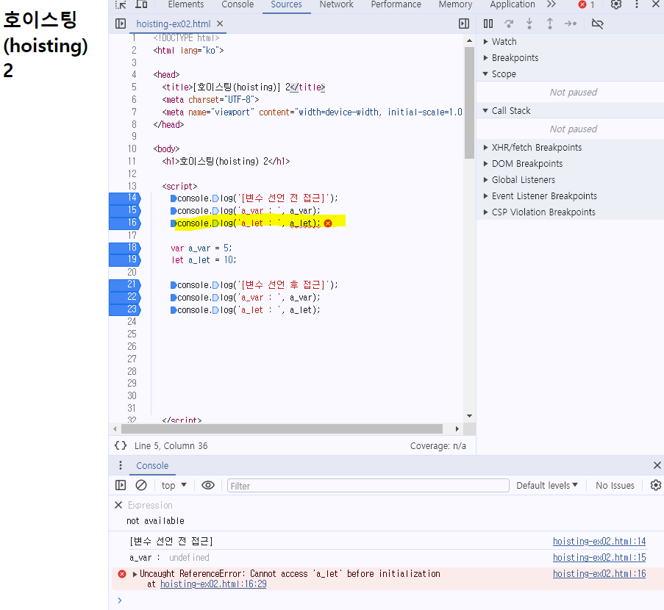The height and width of the screenshot is (610, 664).
Task: Open console settings gear icon
Action: 656,485
